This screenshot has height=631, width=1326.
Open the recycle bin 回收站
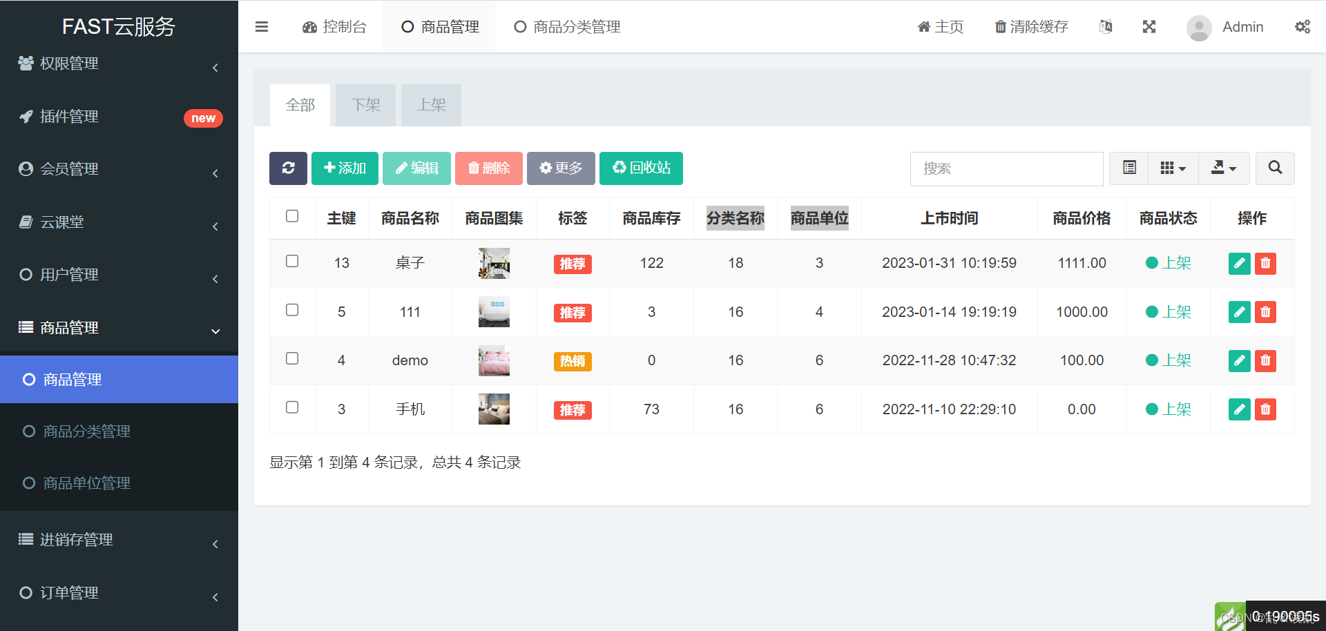pos(641,168)
